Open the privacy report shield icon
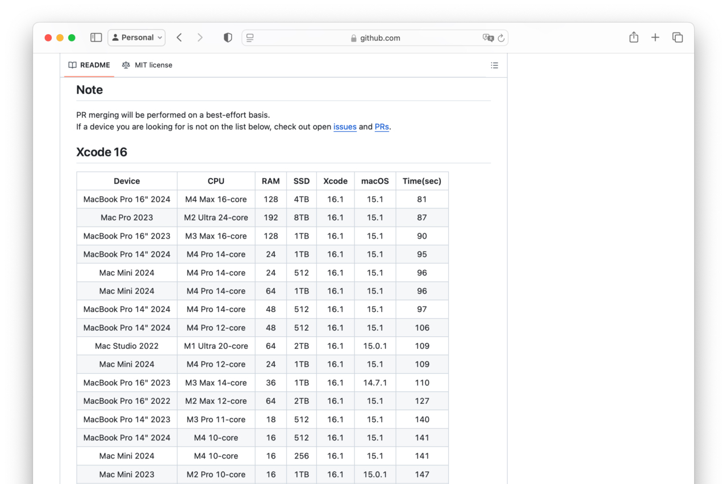Viewport: 727px width, 484px height. 228,37
